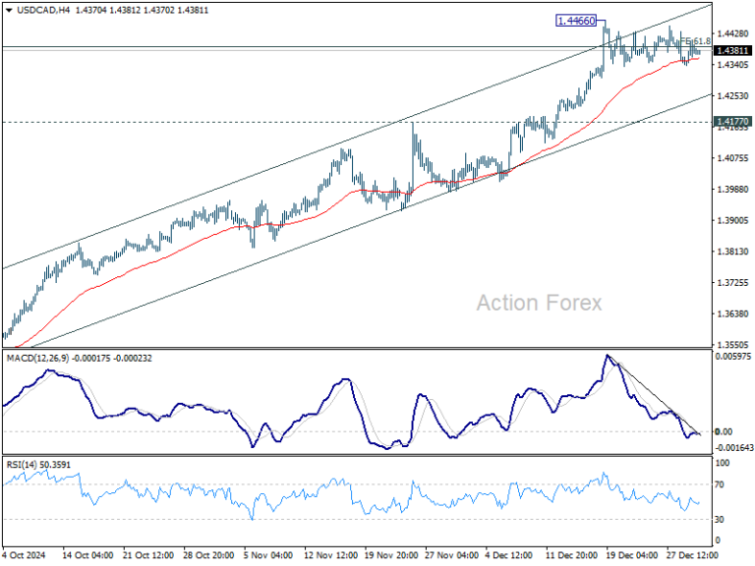Select the FE 61.8 Fibonacci label

point(695,41)
